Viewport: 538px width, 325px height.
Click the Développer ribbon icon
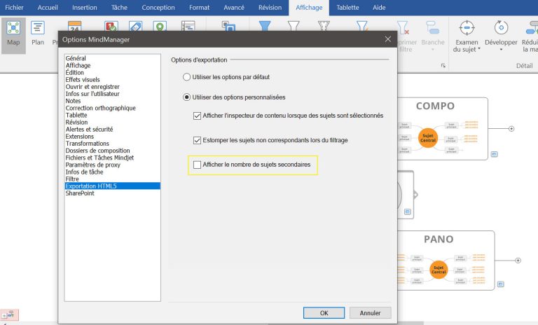coord(500,28)
